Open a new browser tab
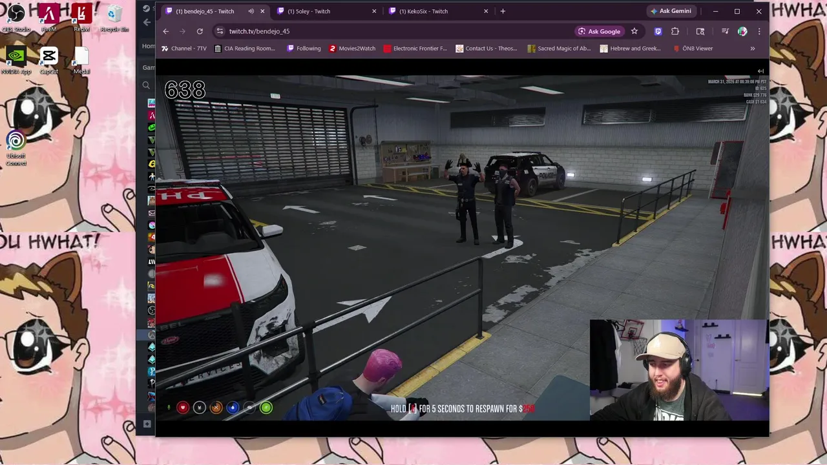The width and height of the screenshot is (827, 465). point(503,11)
